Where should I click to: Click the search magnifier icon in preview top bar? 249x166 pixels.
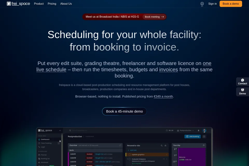click(70, 130)
